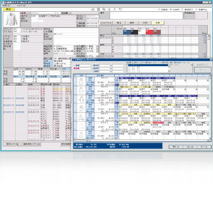Select the seventh row coat sketch icon
The height and width of the screenshot is (213, 213).
[x=81, y=135]
